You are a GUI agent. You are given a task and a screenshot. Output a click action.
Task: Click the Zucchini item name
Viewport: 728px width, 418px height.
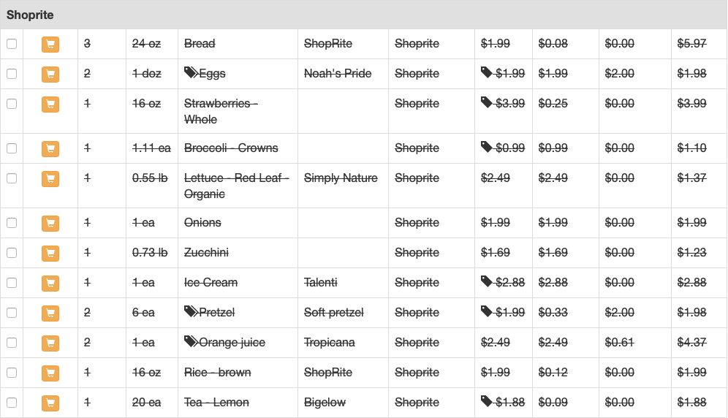pyautogui.click(x=206, y=253)
